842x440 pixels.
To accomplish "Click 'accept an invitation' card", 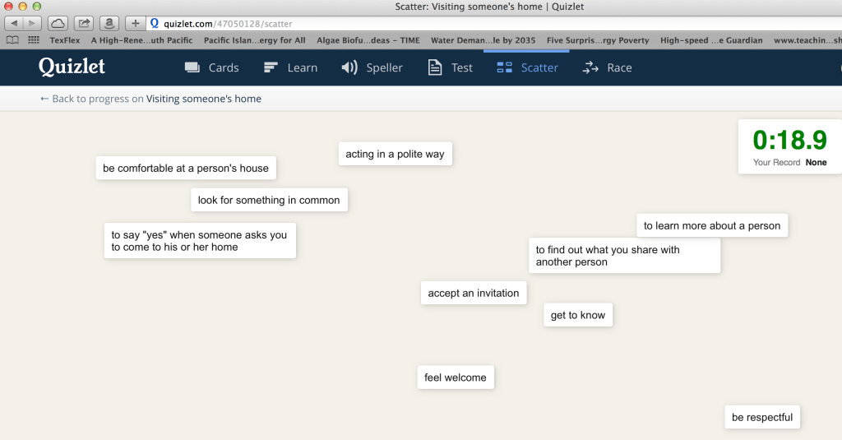I will point(474,293).
